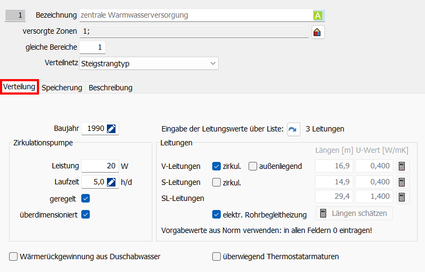The image size is (425, 272).
Task: Open the house icon for versorgte Zonen
Action: (x=318, y=32)
